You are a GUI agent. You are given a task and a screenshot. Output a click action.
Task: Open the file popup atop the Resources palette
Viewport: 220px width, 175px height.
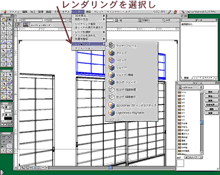pyautogui.click(x=190, y=87)
